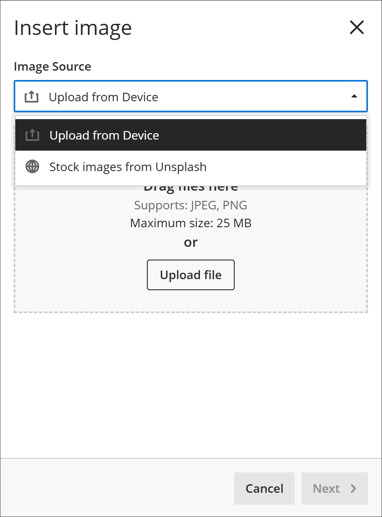The height and width of the screenshot is (517, 382).
Task: Click the Upload file button
Action: coord(191,275)
